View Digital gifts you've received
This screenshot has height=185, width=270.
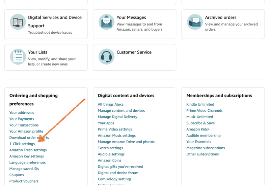point(120,166)
